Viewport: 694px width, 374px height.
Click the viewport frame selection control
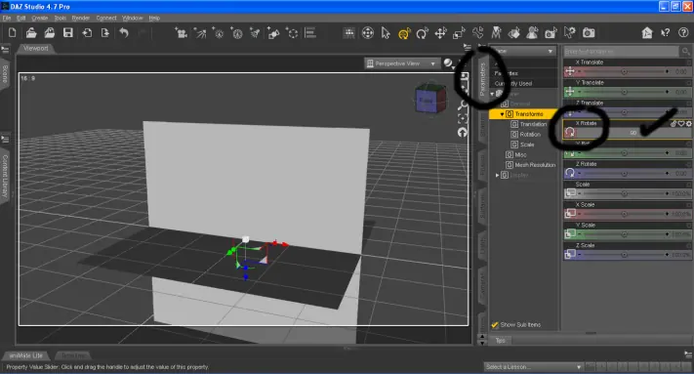[x=463, y=118]
